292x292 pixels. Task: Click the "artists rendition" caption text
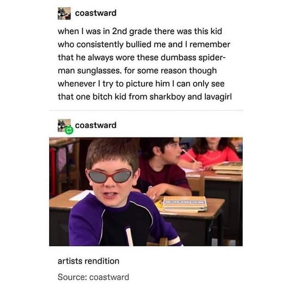click(89, 261)
